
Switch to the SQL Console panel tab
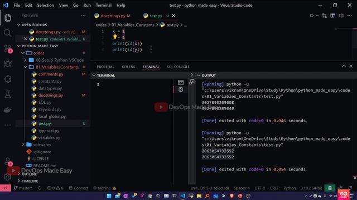pos(178,67)
